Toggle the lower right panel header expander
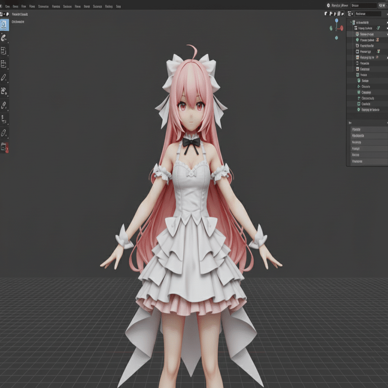 (350, 123)
